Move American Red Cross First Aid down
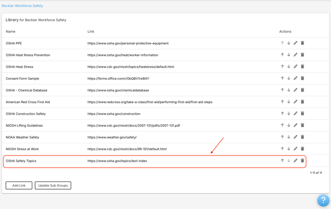 pos(289,102)
